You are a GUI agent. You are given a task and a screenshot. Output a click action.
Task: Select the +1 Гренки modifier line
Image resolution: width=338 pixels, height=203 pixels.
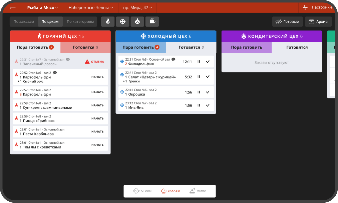[x=131, y=81]
